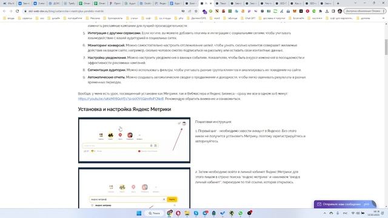Open the 'сервисы' bookmarks folder
The width and height of the screenshot is (388, 218).
25,18
